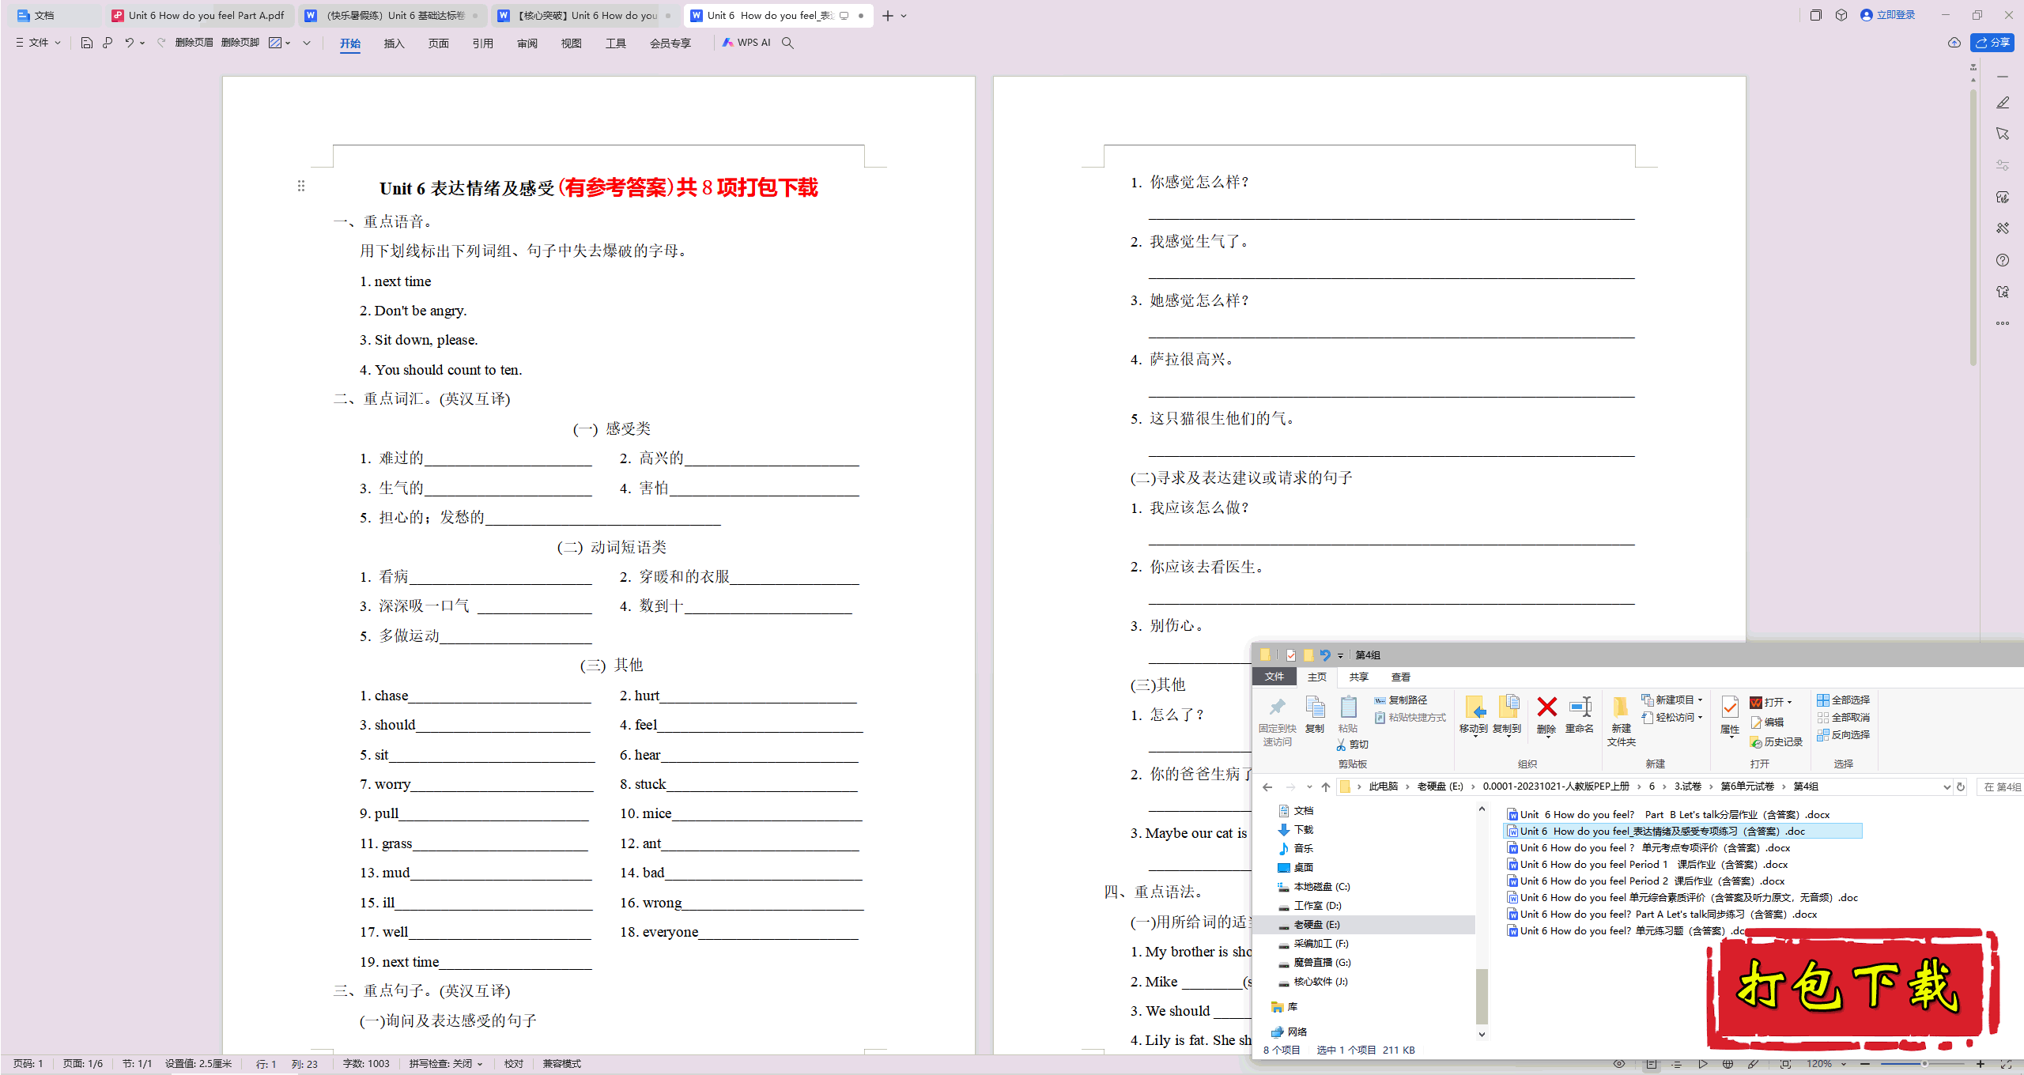This screenshot has width=2024, height=1075.
Task: Open the 引用 ribbon tab
Action: point(482,43)
